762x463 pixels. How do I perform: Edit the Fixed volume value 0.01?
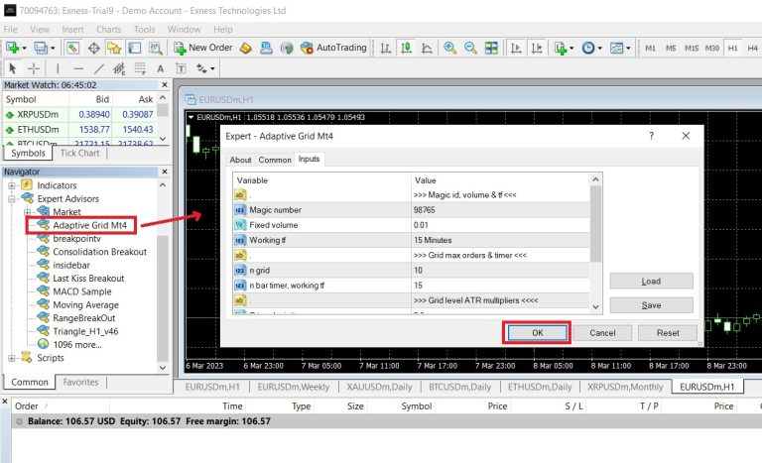500,225
